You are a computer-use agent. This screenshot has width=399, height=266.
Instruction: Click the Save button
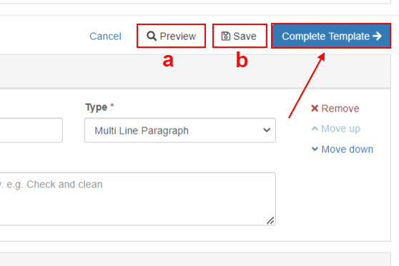click(x=240, y=36)
